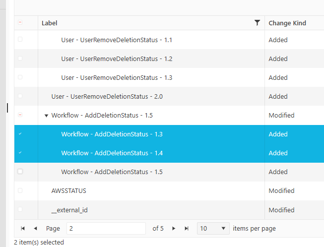This screenshot has height=247, width=324.
Task: Select the AWSSTATUS row checkbox
Action: pyautogui.click(x=20, y=190)
